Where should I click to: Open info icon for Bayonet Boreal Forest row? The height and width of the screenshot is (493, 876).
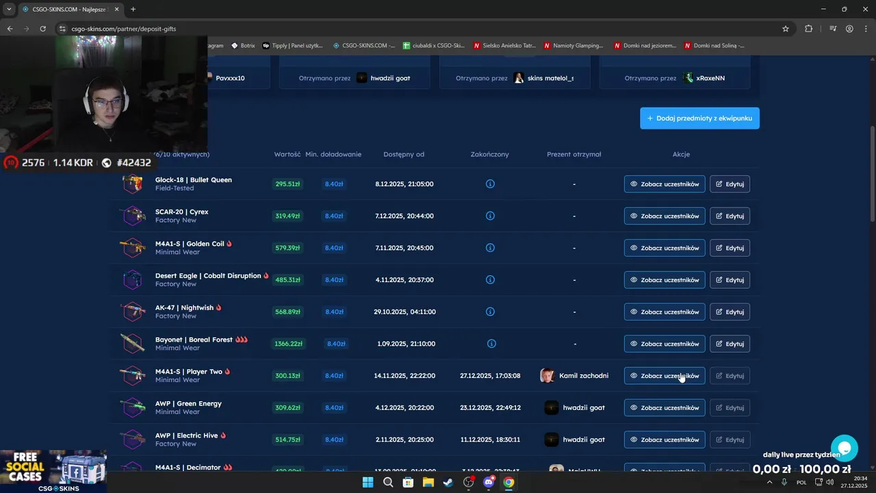tap(491, 344)
